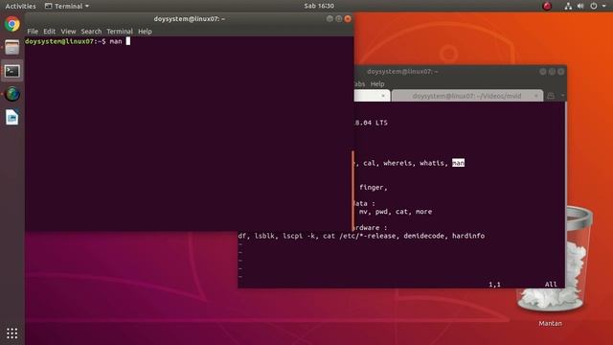
Task: Close the back terminal window
Action: pos(561,72)
